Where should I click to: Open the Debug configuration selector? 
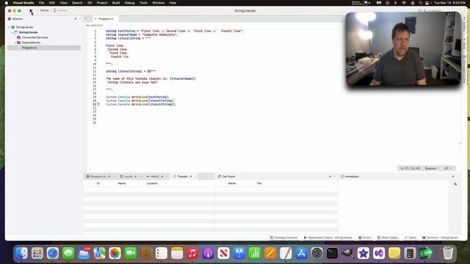point(44,10)
